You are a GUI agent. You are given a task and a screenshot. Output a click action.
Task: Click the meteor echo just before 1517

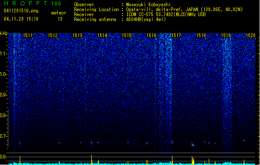172,142
